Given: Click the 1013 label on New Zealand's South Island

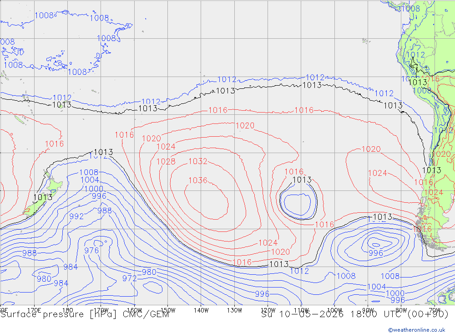Looking at the screenshot, I should coord(43,197).
